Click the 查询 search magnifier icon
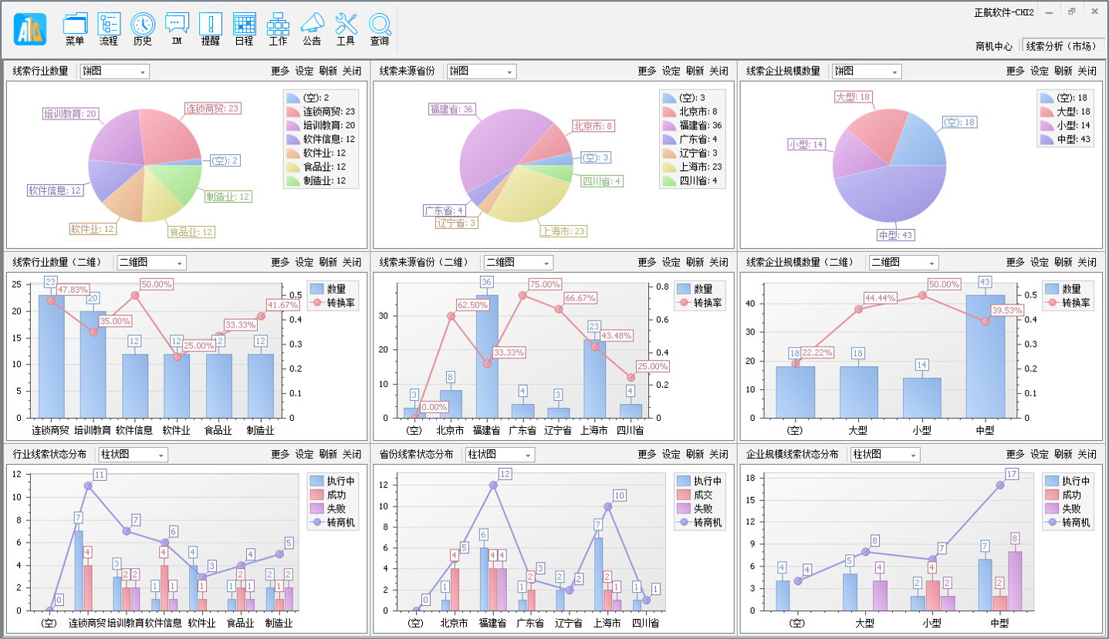This screenshot has height=639, width=1109. 380,29
